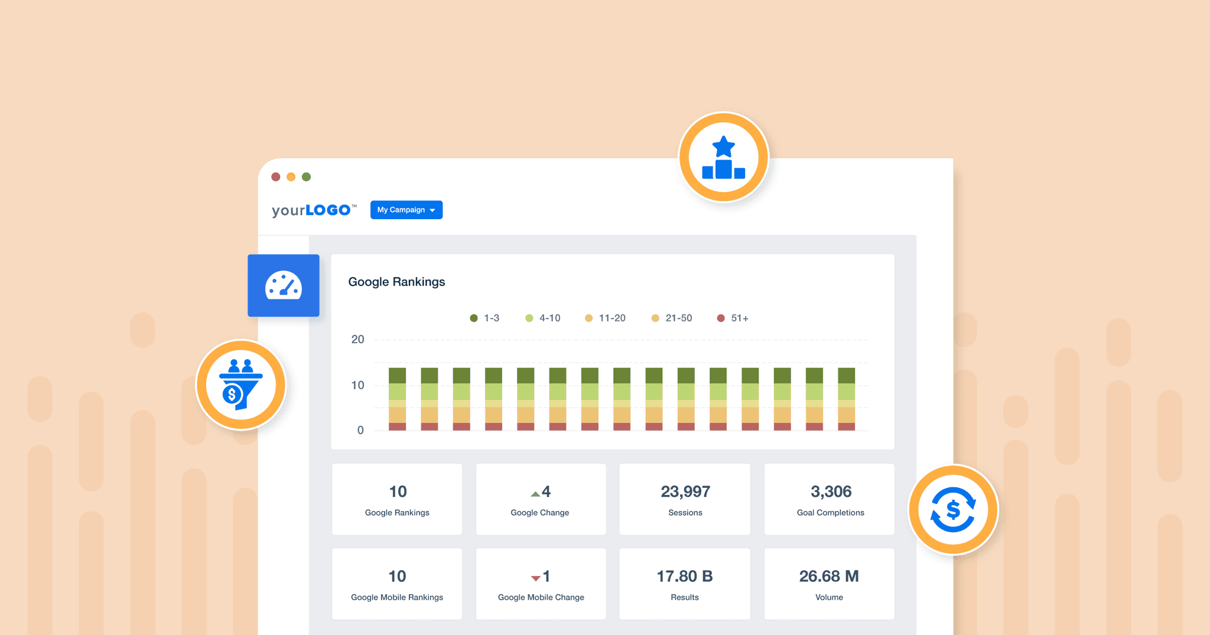The width and height of the screenshot is (1210, 635).
Task: Click the Google Mobile Rankings card
Action: click(397, 584)
